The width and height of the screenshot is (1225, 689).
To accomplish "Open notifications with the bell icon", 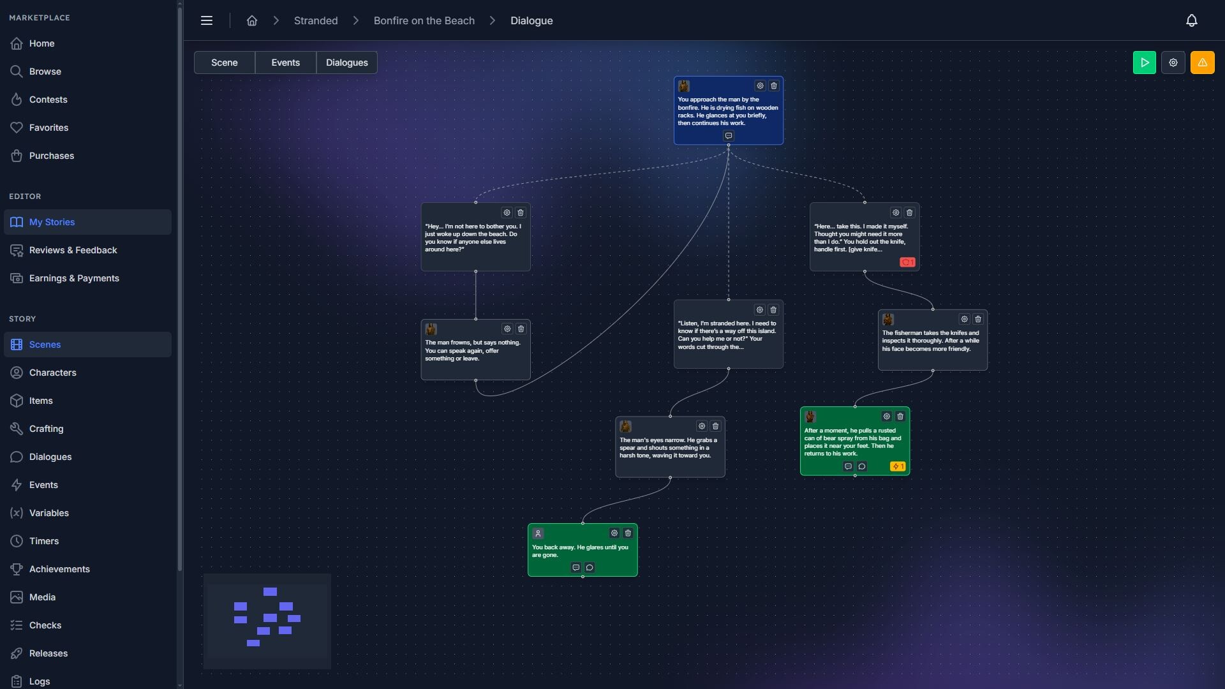I will [1192, 20].
